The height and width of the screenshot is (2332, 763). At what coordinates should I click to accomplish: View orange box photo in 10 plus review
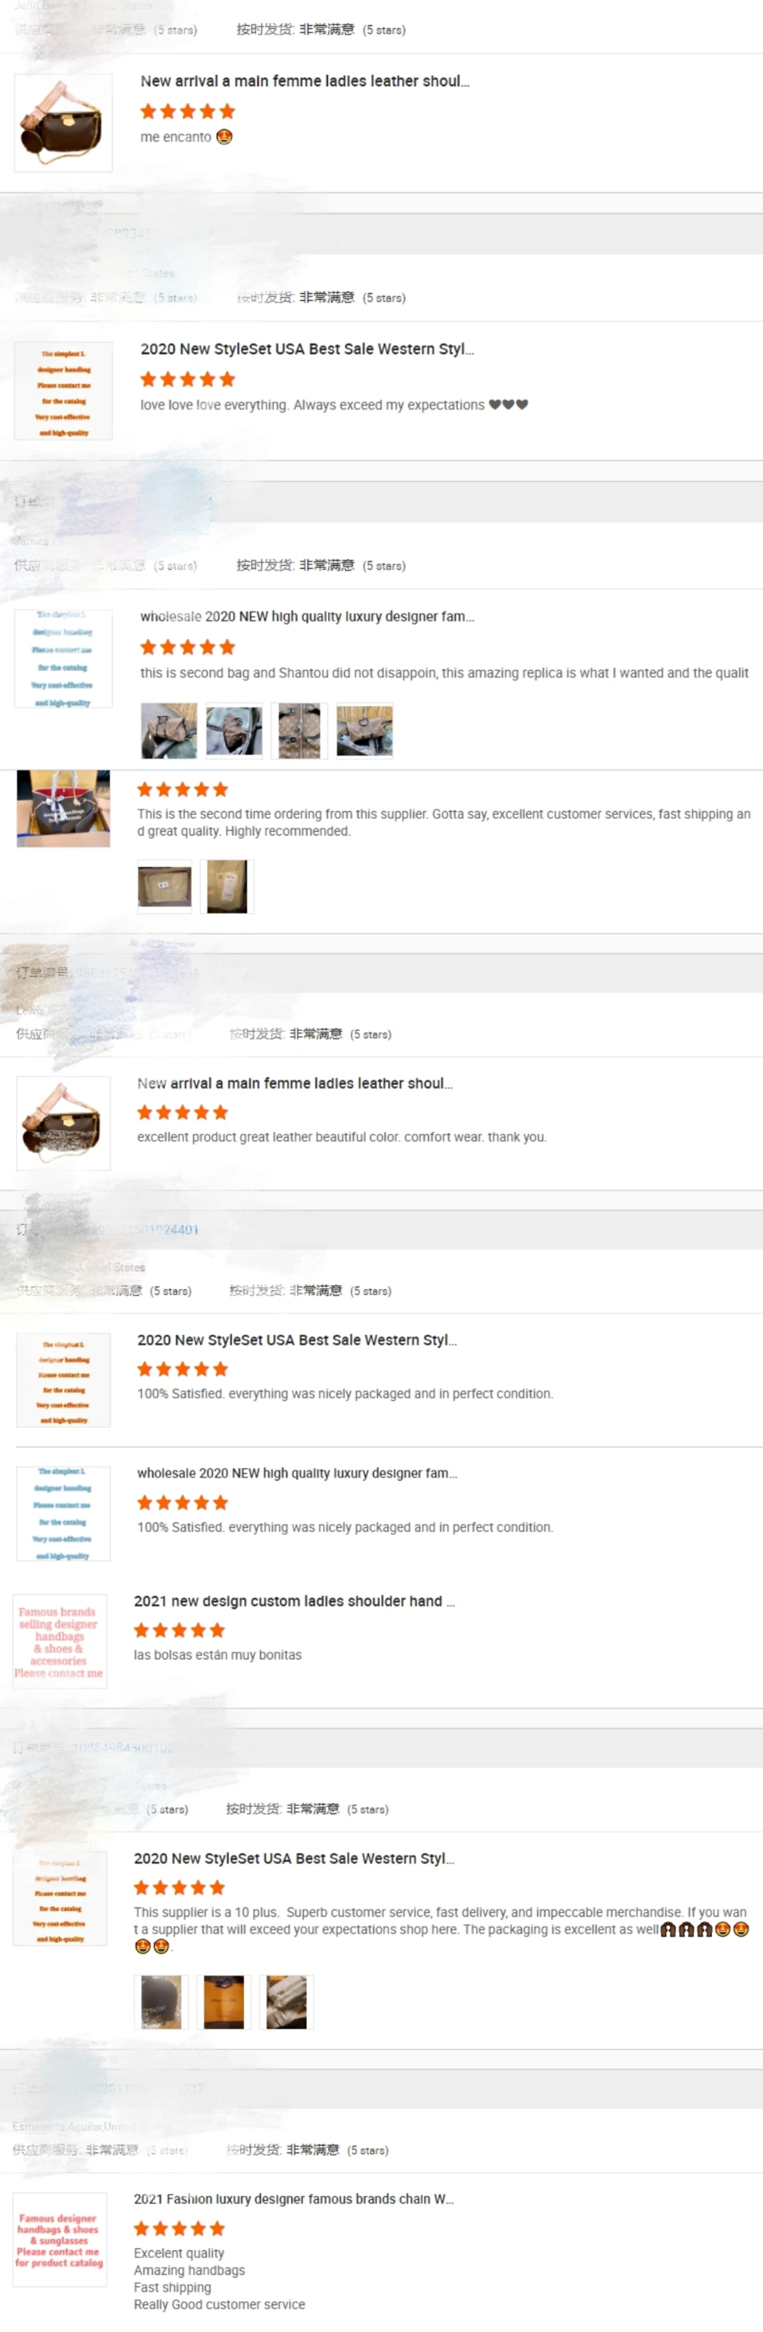coord(223,2002)
